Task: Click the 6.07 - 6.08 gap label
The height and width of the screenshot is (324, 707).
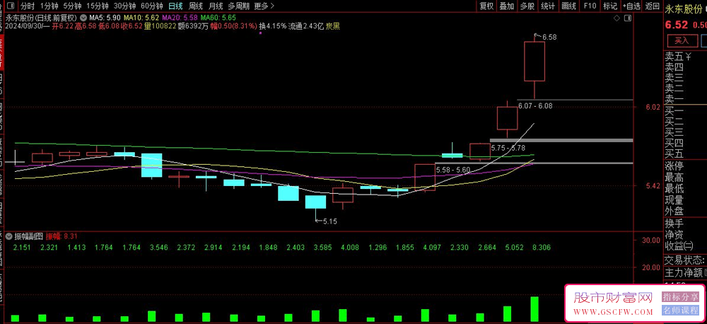Action: tap(535, 106)
